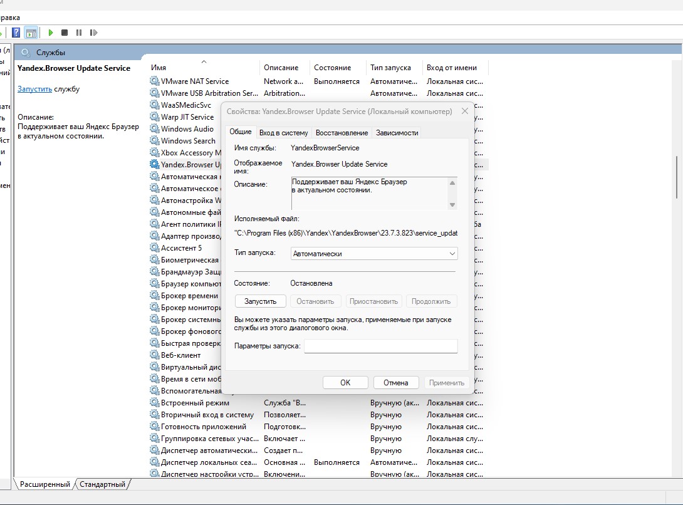Click the Брокер времени service icon

click(154, 295)
